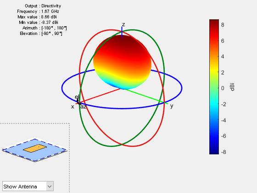Viewport: 257px width, 193px height.
Task: Click the az/el rotation marker icon
Action: [78, 102]
